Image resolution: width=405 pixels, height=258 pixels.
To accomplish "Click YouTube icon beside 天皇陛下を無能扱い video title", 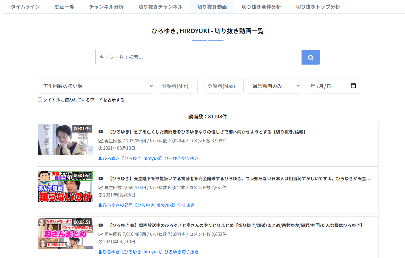I will point(101,179).
